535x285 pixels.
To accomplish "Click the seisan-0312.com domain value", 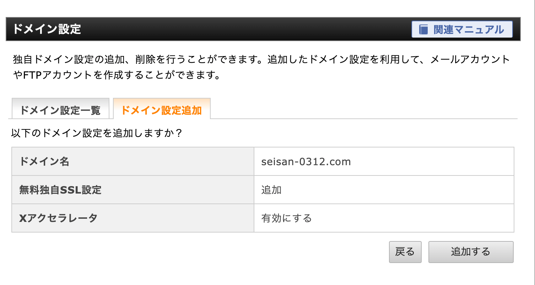I will coord(306,162).
